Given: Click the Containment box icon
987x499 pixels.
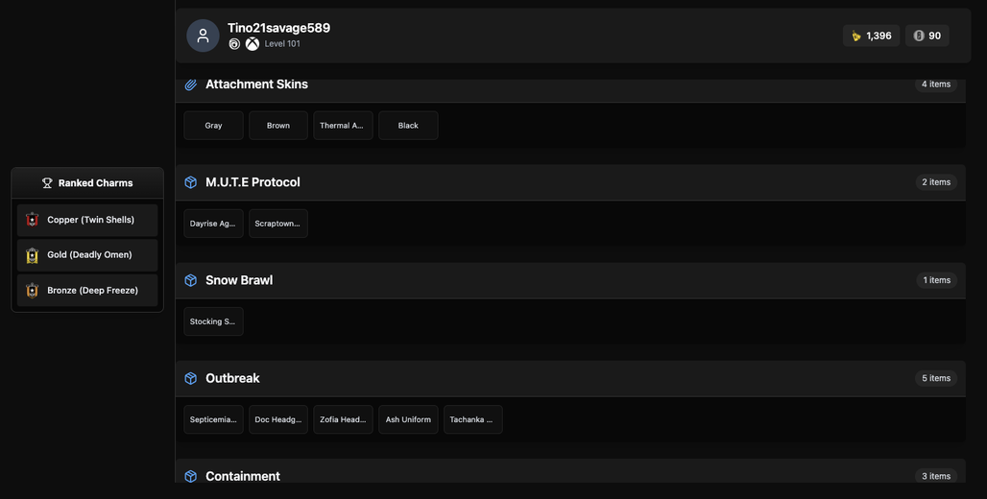Looking at the screenshot, I should coord(191,476).
